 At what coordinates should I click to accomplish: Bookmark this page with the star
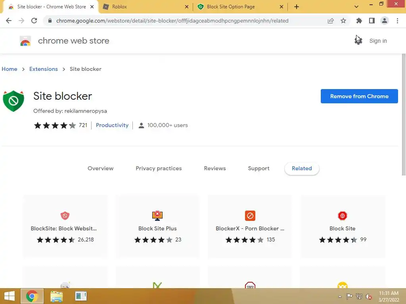(343, 21)
